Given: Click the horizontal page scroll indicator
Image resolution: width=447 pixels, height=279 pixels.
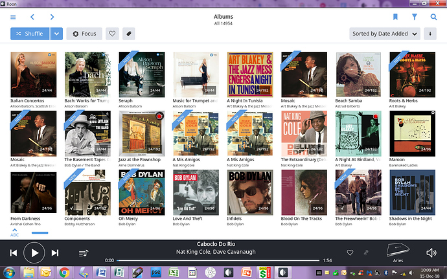Looking at the screenshot, I should coord(40,233).
